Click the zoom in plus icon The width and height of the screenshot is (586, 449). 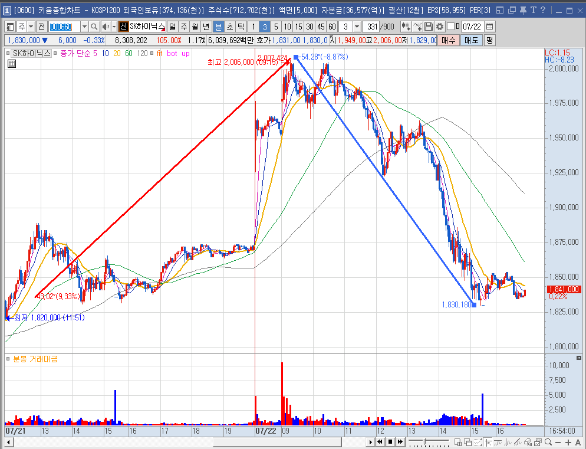(568, 443)
